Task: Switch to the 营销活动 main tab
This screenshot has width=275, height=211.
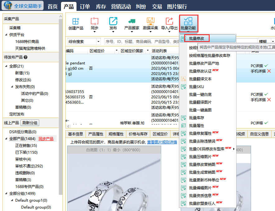Action: point(121,7)
